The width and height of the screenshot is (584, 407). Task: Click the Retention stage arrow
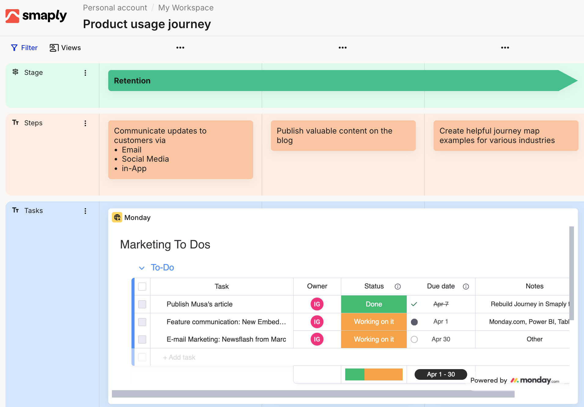(342, 81)
